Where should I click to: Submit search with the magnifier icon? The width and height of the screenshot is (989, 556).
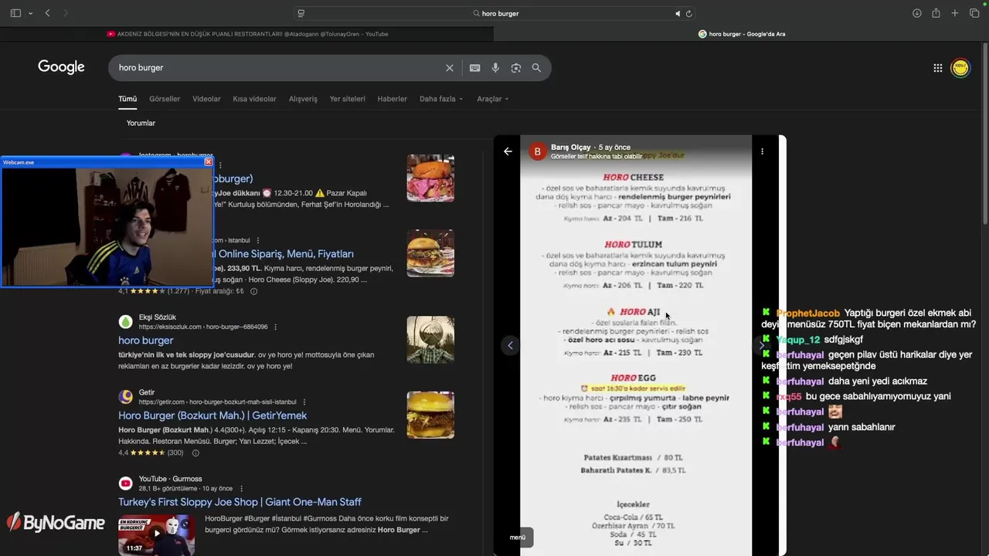[536, 68]
